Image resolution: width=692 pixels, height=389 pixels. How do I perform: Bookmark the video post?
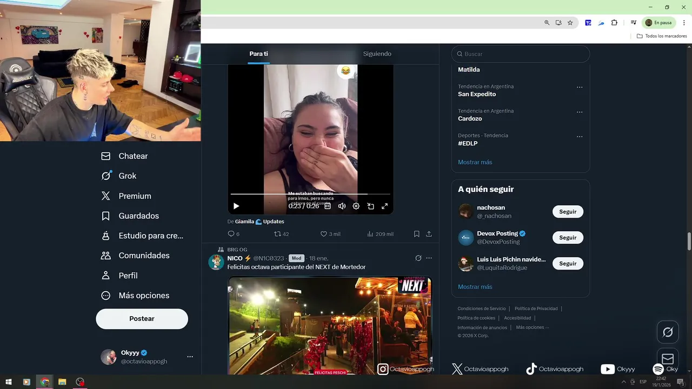417,234
